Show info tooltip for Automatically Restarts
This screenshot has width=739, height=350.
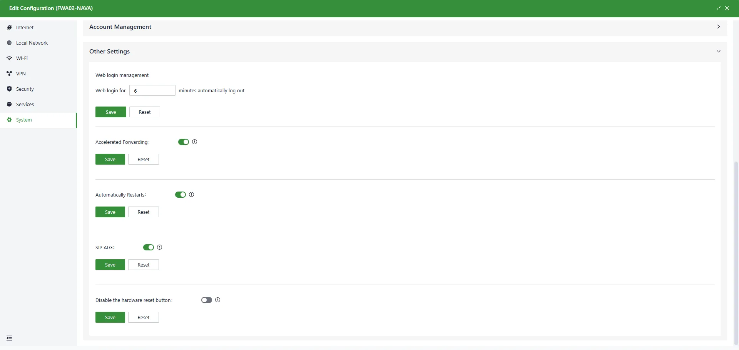[x=191, y=195]
